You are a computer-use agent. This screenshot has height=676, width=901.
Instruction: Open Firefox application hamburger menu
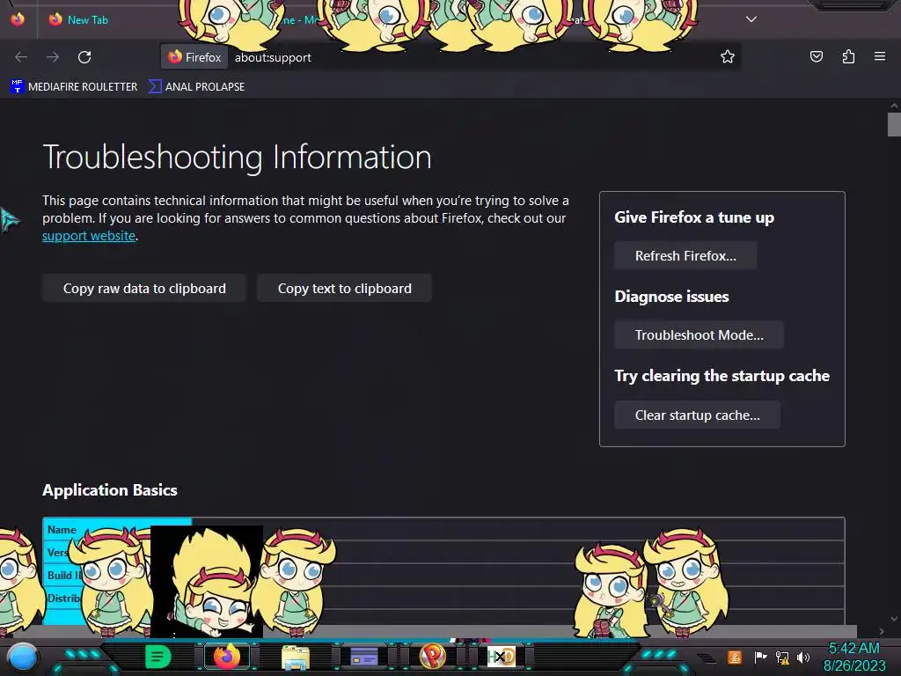coord(880,56)
